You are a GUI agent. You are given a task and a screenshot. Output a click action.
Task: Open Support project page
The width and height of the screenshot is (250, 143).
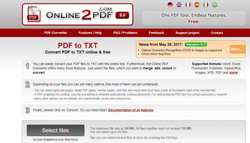[x=187, y=33]
